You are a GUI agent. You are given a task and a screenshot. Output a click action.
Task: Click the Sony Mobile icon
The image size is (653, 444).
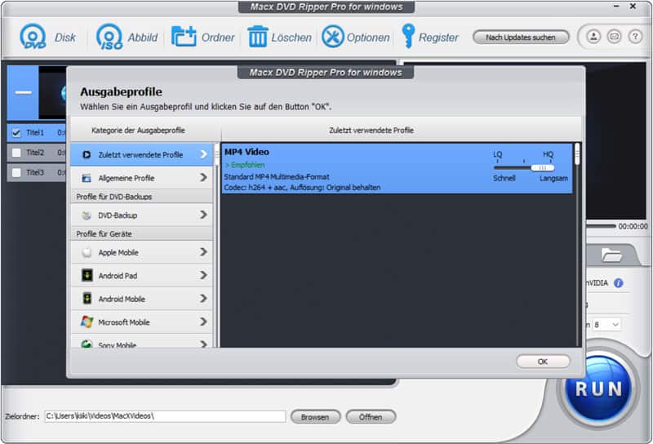[x=87, y=344]
